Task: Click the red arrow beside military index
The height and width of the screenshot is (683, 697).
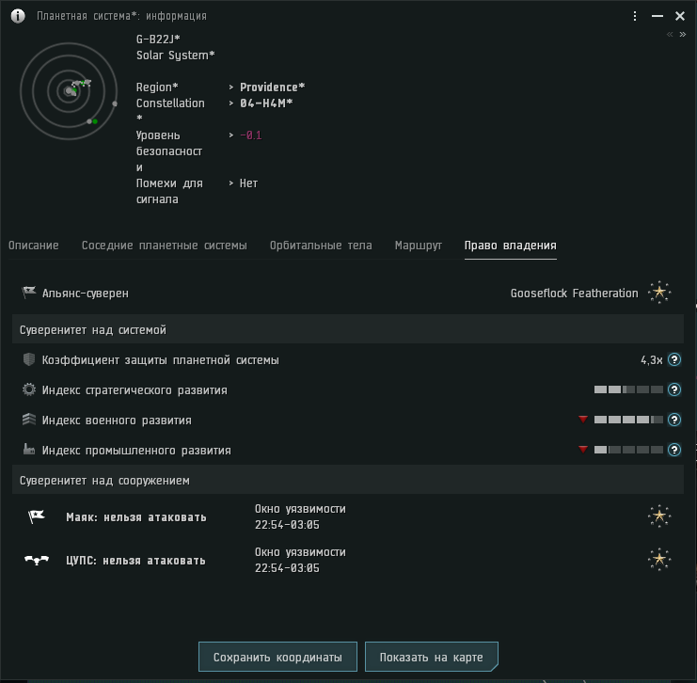Action: click(583, 420)
